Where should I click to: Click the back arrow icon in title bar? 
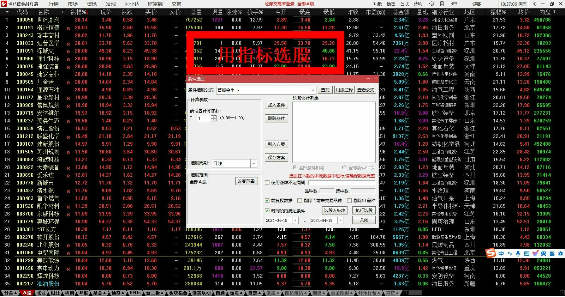click(x=535, y=4)
